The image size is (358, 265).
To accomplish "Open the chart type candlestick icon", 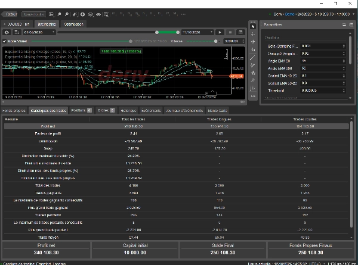I will click(75, 14).
